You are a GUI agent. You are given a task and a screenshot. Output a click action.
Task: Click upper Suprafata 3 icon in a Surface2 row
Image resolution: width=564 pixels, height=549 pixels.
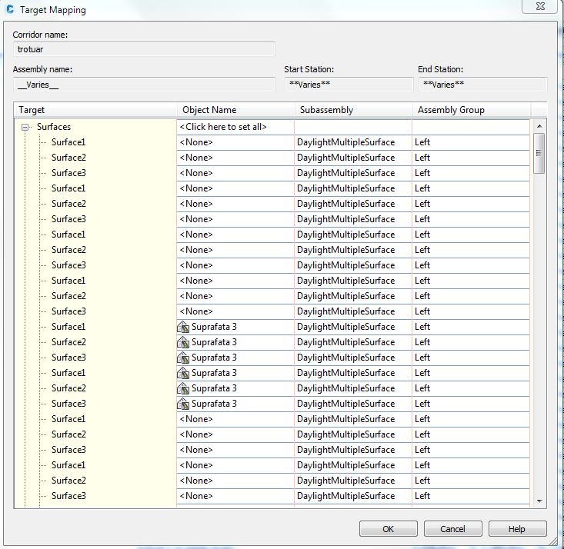click(x=183, y=342)
